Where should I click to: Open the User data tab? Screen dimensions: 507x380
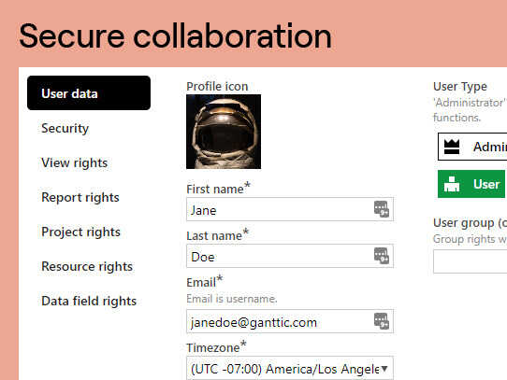click(89, 93)
